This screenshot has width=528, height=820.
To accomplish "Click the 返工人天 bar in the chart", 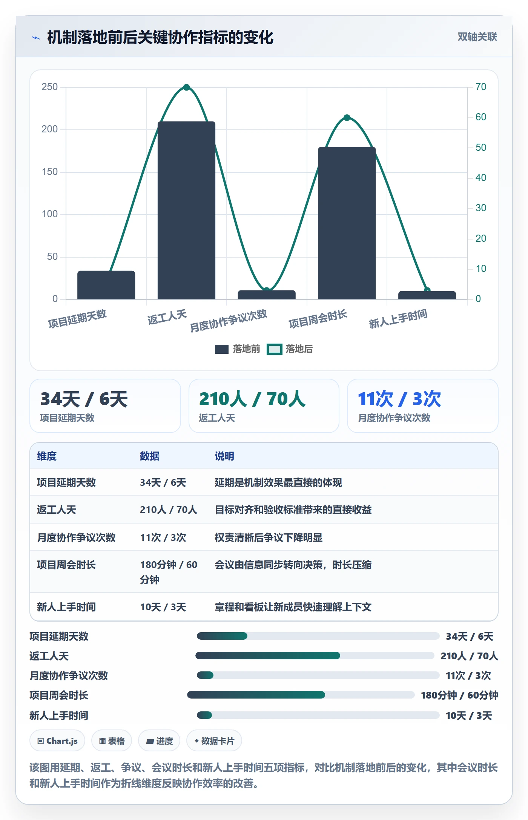I will [x=186, y=210].
